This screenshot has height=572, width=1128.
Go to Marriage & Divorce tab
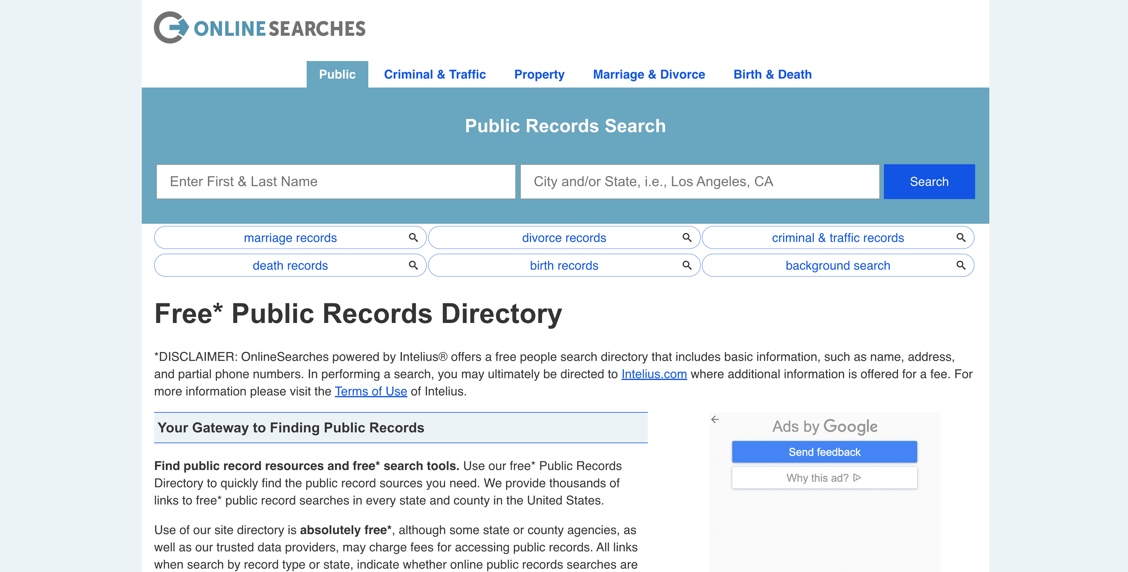[x=648, y=75]
